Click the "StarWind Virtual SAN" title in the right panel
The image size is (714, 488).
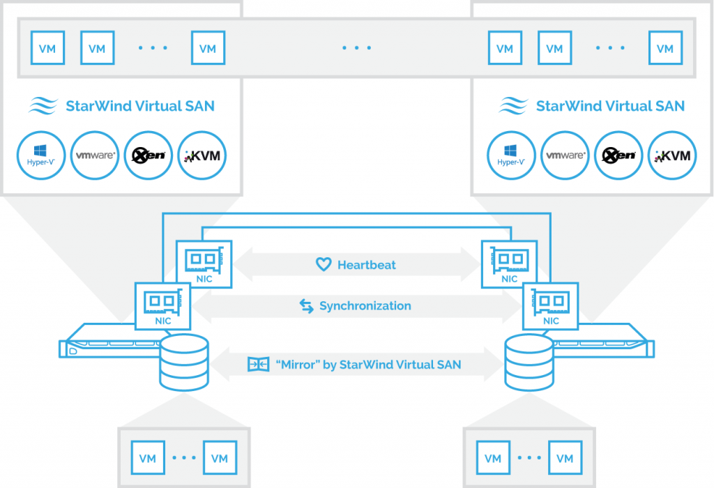click(x=610, y=106)
